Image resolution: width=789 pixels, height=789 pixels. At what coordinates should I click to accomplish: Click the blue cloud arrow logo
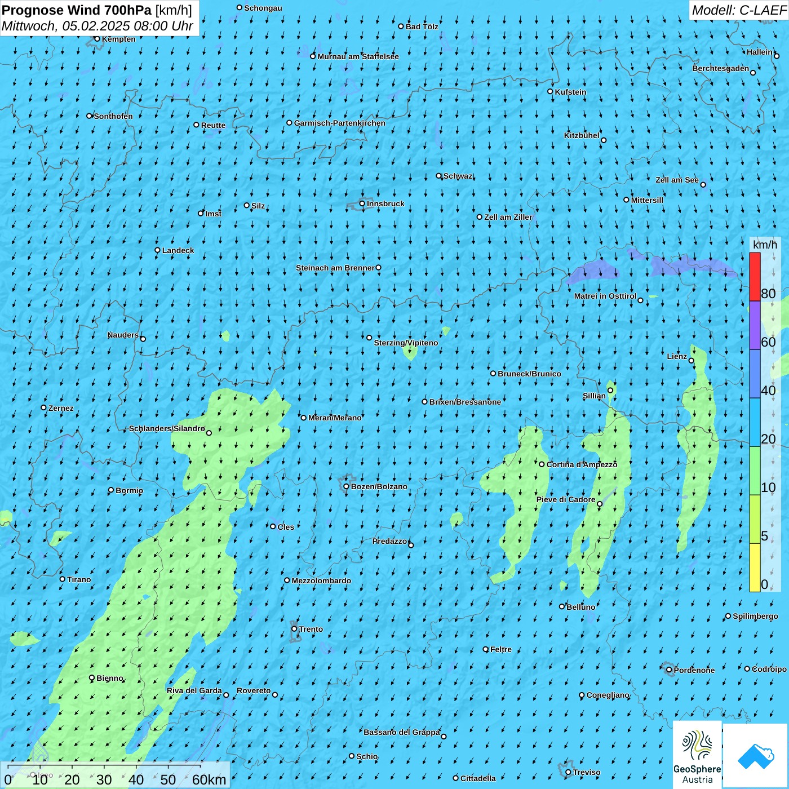756,756
